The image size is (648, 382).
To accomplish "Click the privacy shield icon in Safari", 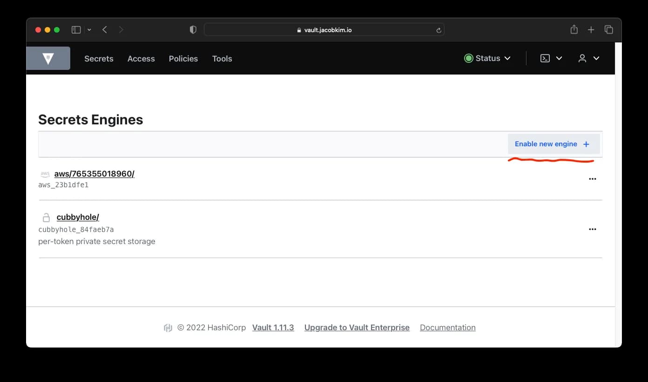I will (x=193, y=29).
